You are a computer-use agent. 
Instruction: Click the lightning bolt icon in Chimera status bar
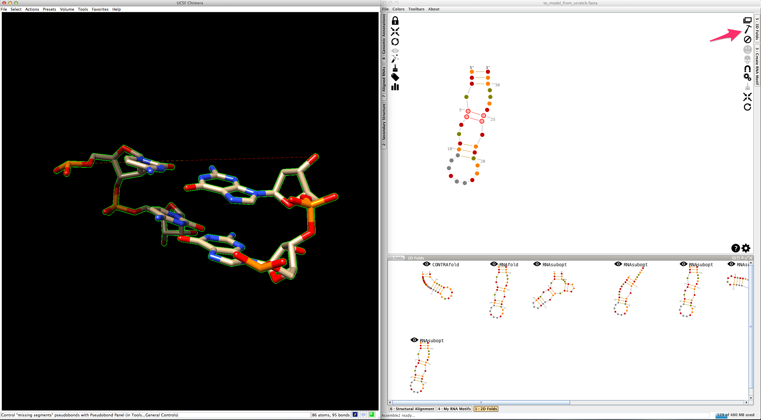click(x=355, y=415)
